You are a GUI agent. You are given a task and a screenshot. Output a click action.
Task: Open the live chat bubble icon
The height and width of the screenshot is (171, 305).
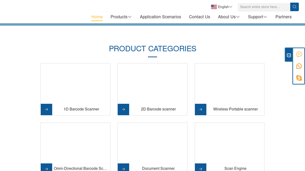(299, 54)
